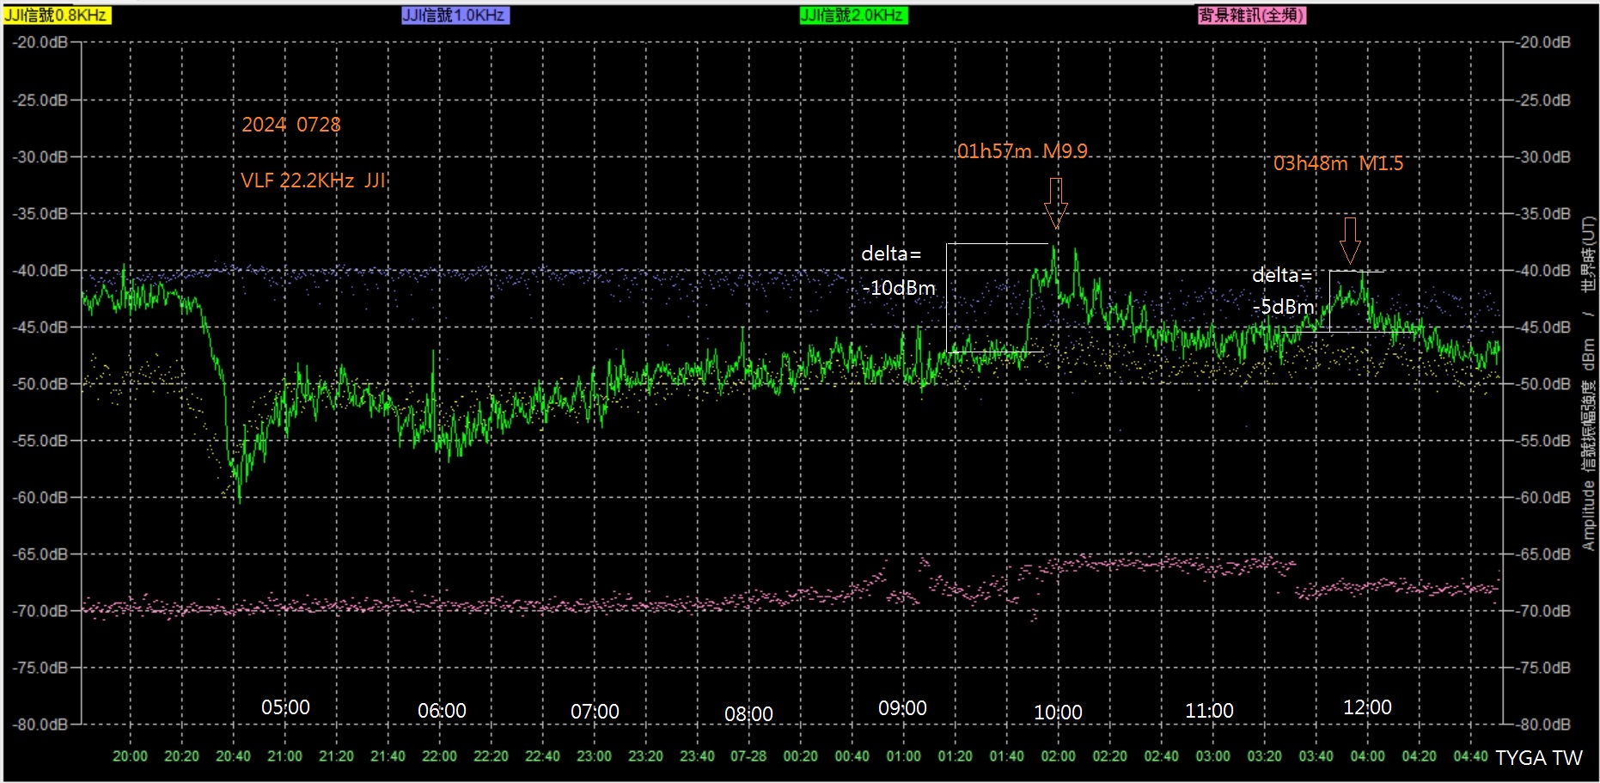Click the 07-28 date marker on time axis
Viewport: 1600px width, 783px height.
(748, 756)
